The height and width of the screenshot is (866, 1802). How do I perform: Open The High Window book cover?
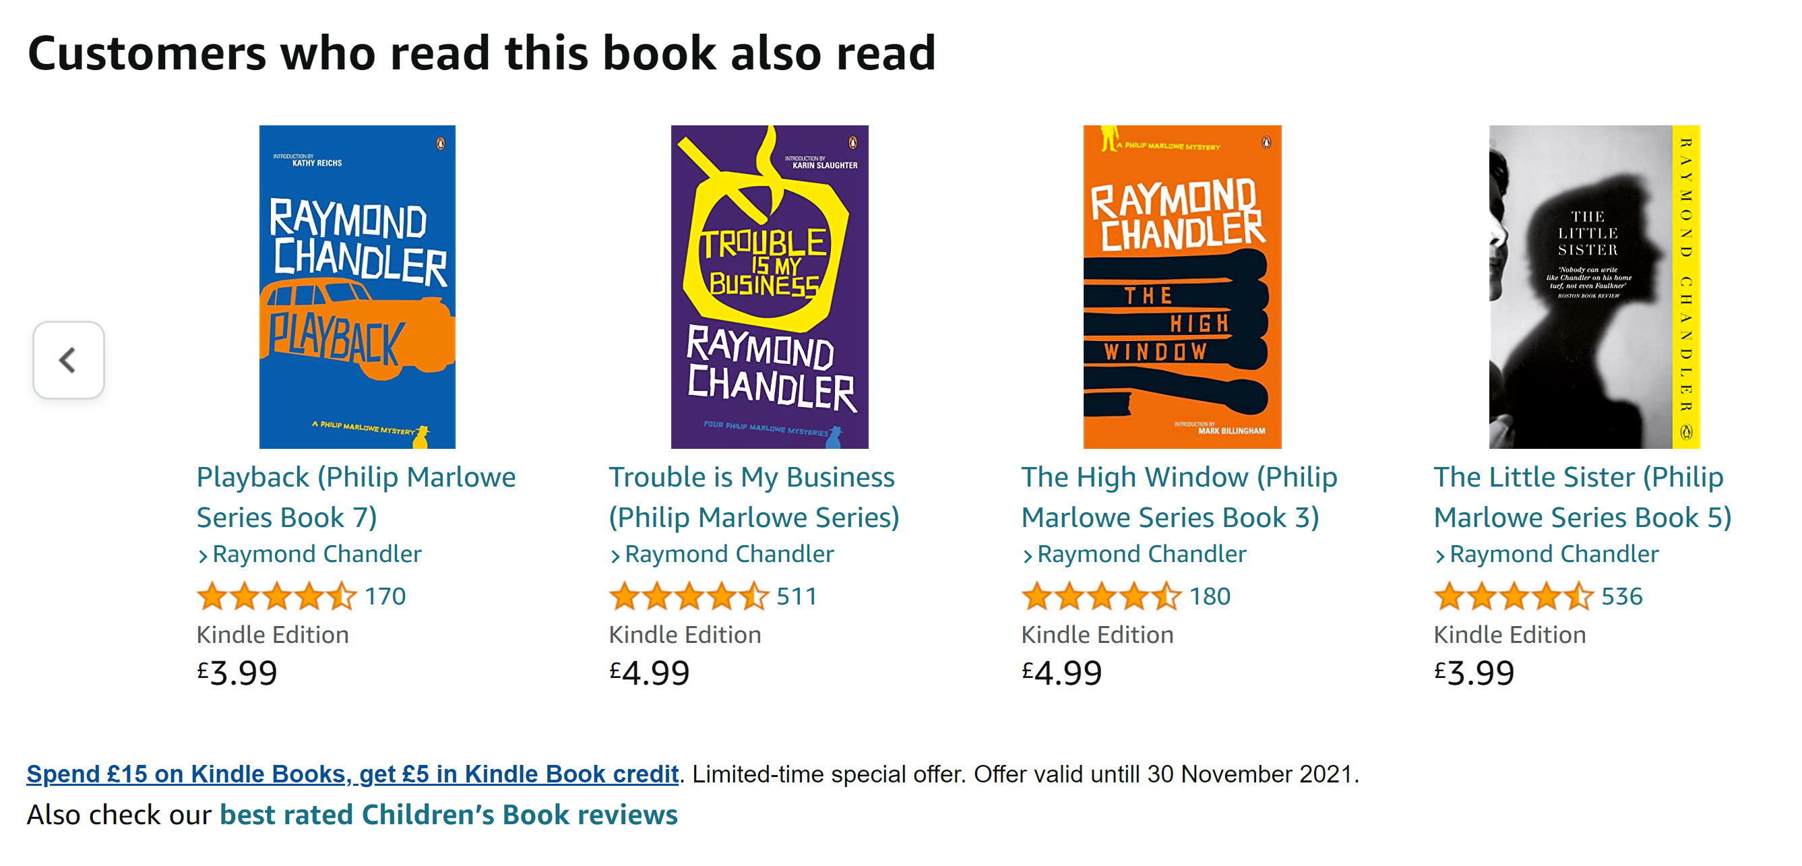coord(1181,287)
